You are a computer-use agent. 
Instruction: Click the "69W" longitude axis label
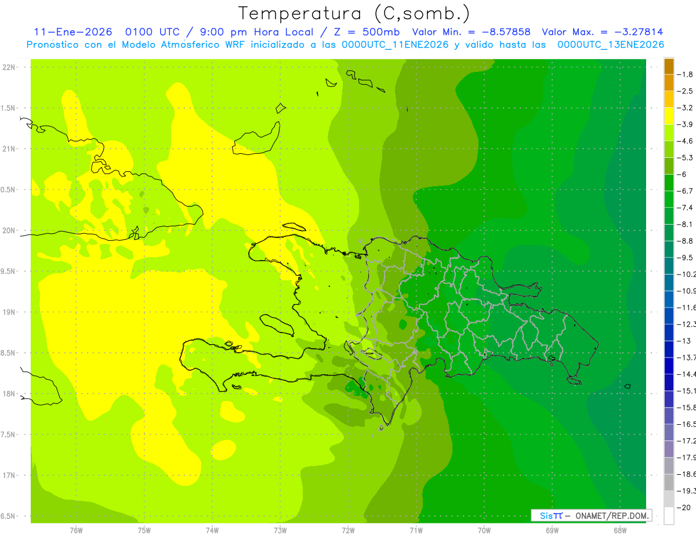point(552,530)
